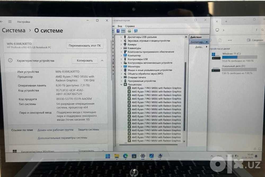265x177 pixels.
Task: Collapse the Характеристики устройства section
Action: point(102,60)
